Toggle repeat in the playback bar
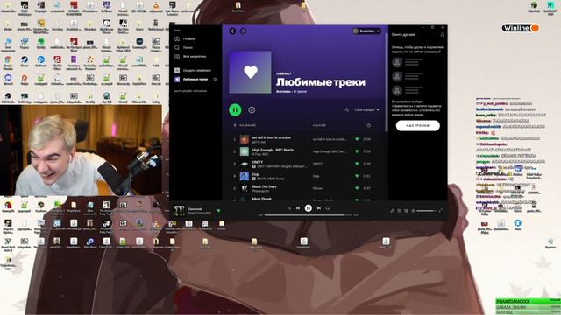This screenshot has width=561, height=315. [x=327, y=208]
